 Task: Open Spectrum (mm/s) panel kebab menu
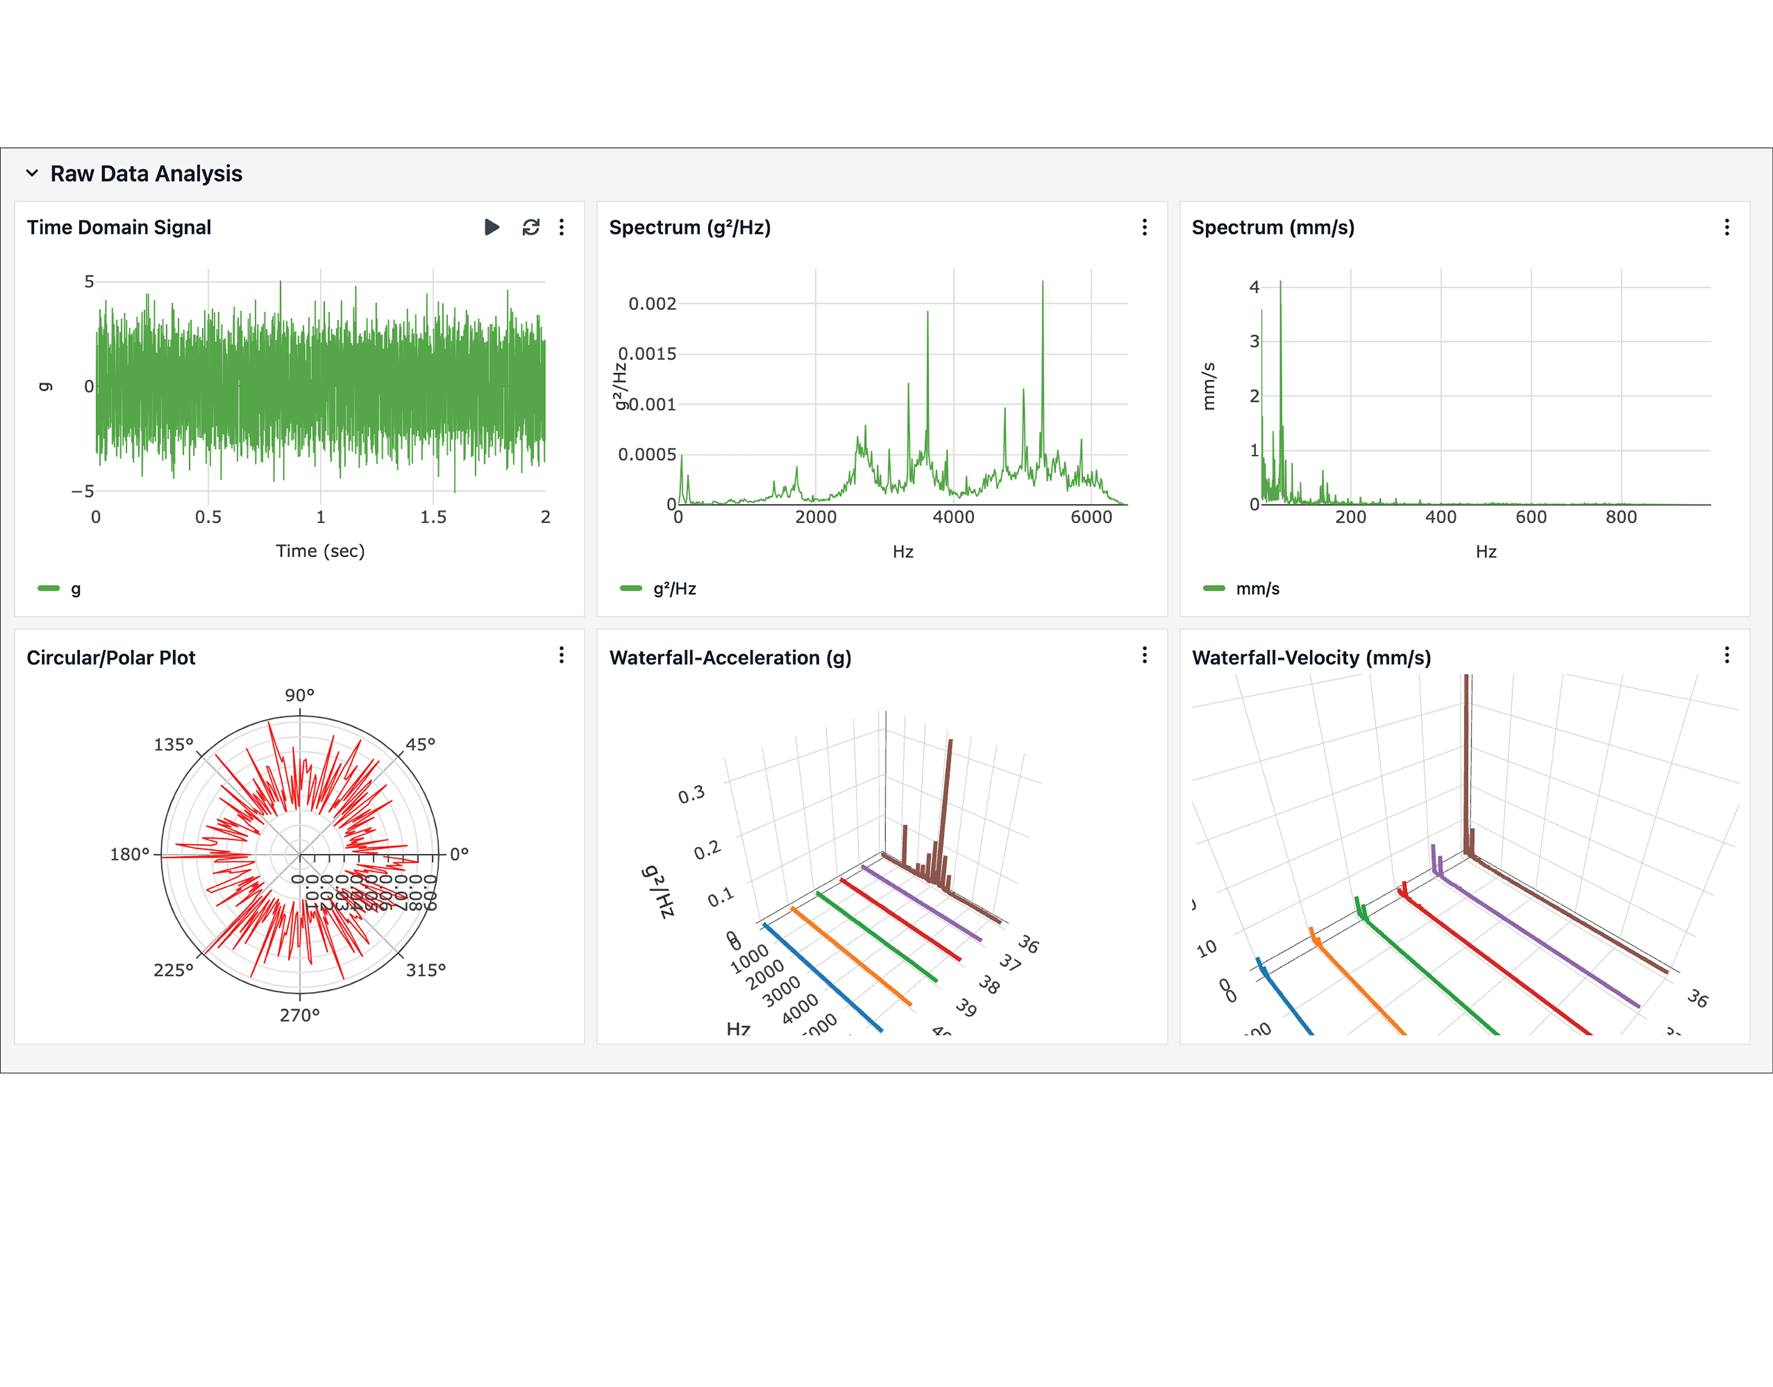click(x=1727, y=227)
